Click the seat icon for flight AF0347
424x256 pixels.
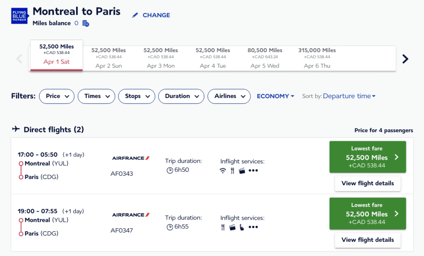pyautogui.click(x=242, y=227)
